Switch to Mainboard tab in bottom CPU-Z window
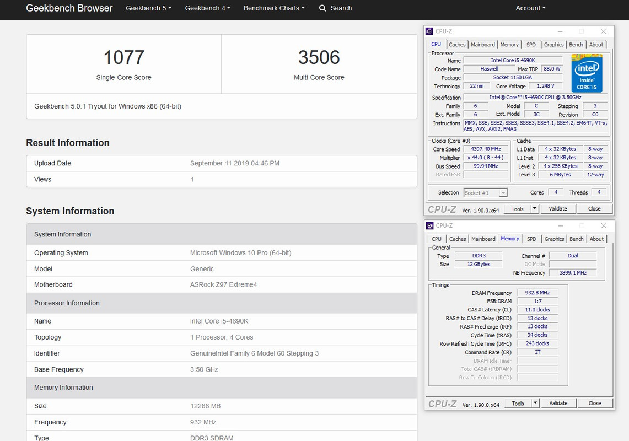 tap(483, 239)
